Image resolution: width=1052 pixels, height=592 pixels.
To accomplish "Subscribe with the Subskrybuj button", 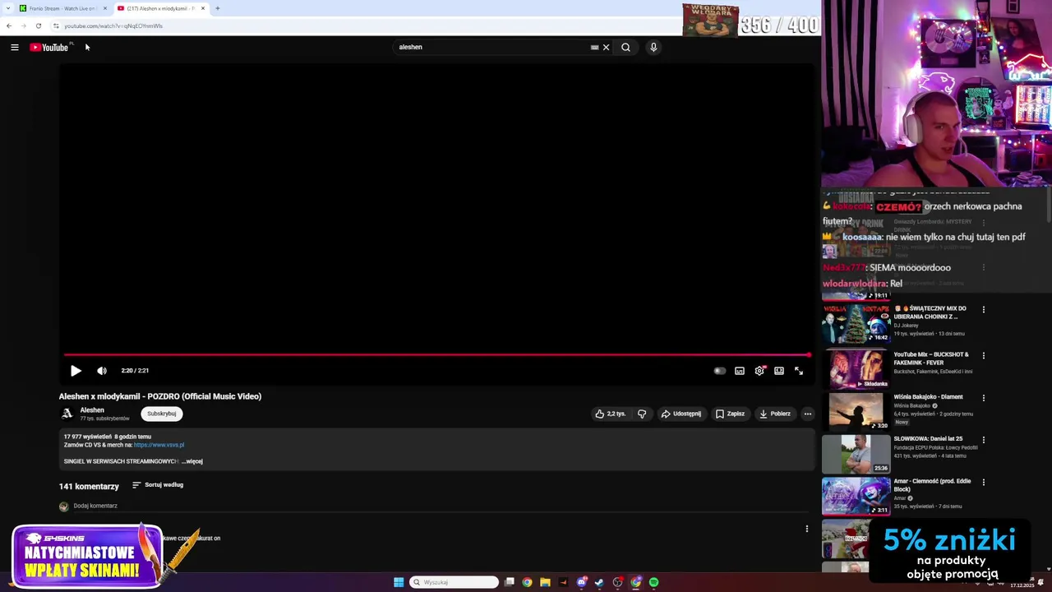I will (161, 414).
